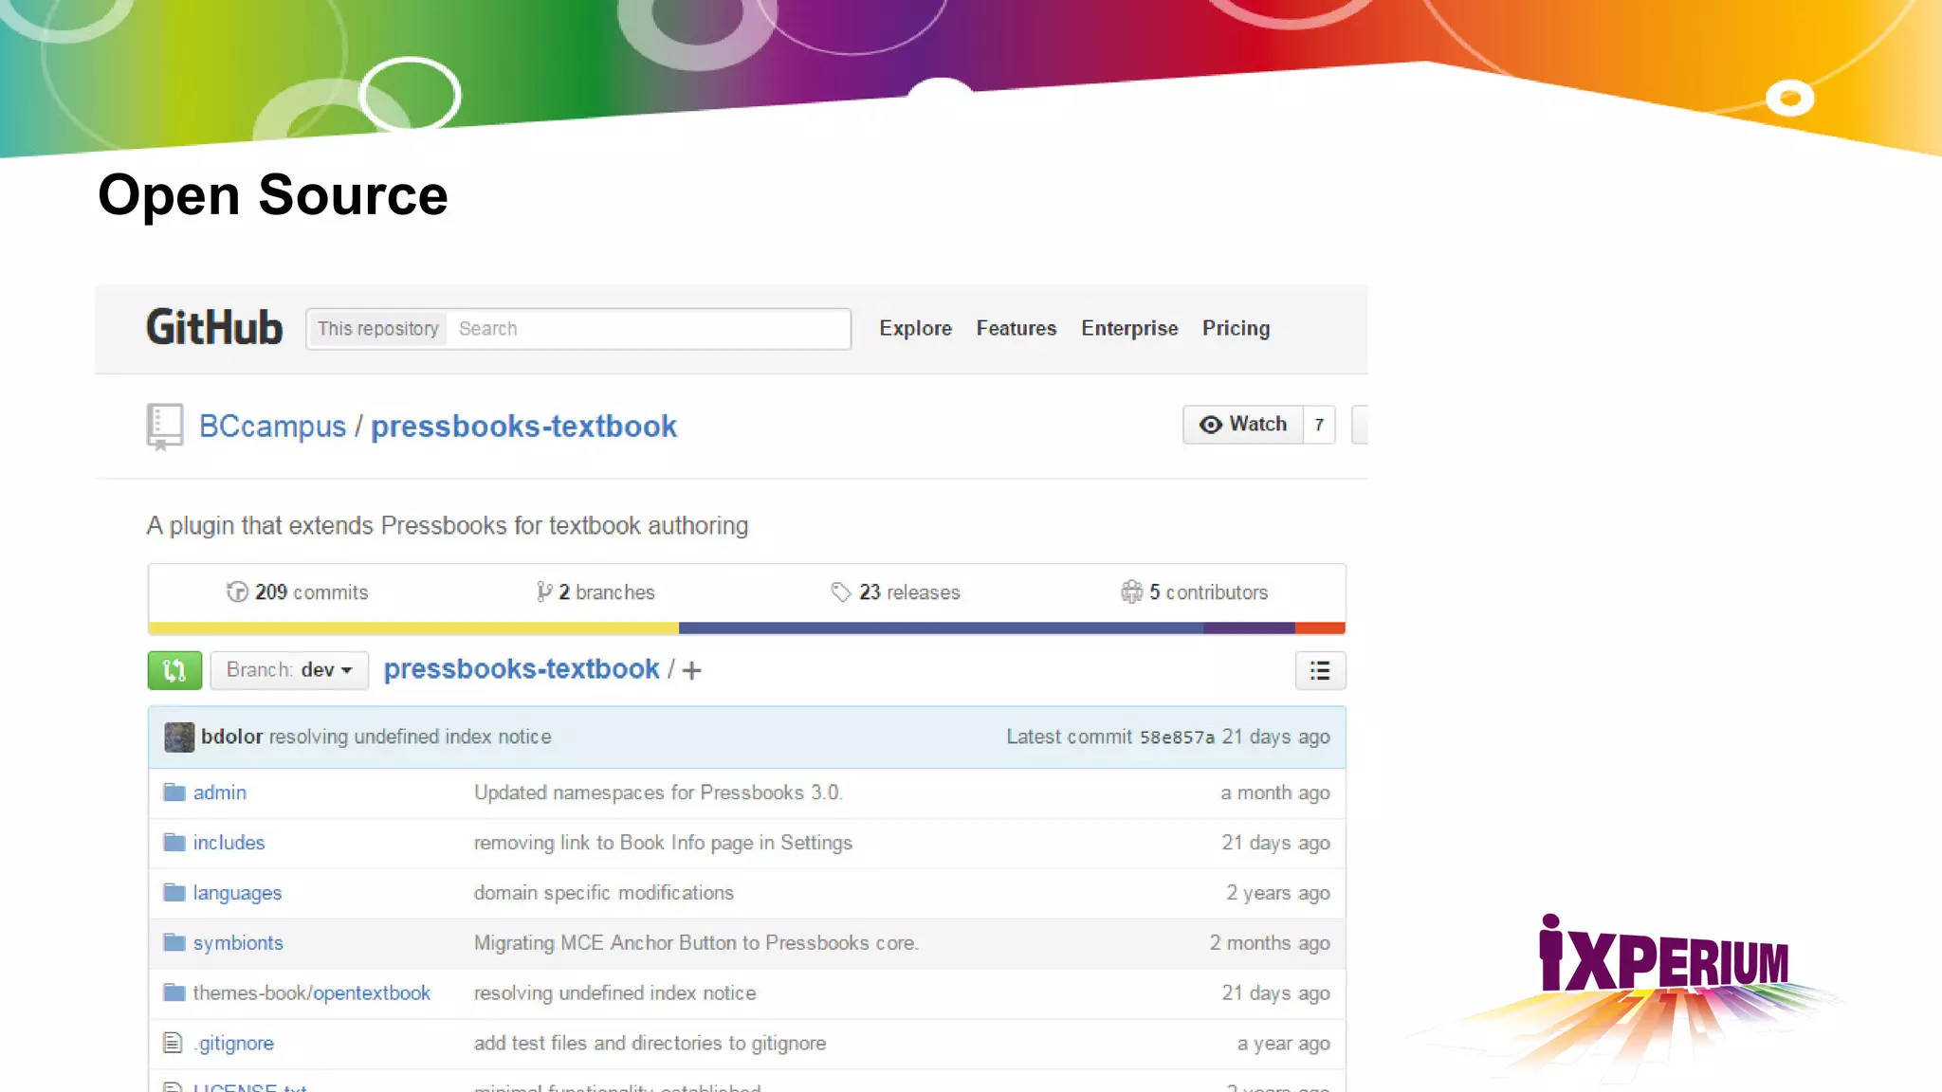Click the pressbooks-textbook repository title link

(523, 427)
